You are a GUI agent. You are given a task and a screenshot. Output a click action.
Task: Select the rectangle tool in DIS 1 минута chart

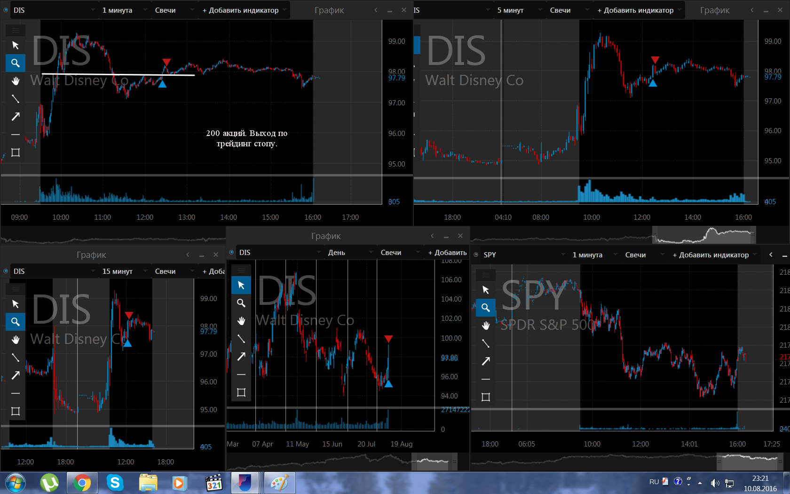(x=16, y=152)
